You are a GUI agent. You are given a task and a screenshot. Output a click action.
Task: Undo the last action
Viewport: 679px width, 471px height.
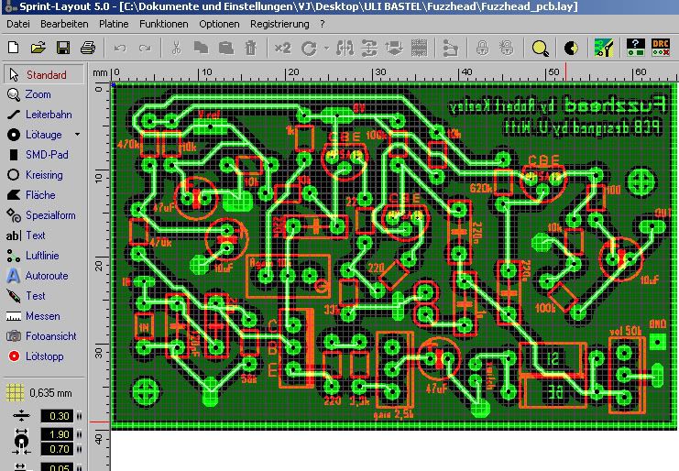pos(120,48)
